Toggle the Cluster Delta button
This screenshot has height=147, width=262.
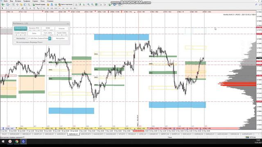(61, 33)
